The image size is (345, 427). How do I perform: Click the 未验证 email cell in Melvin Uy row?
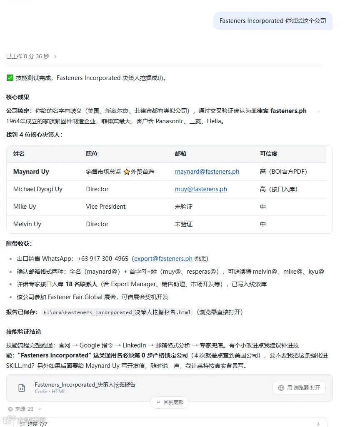point(183,224)
